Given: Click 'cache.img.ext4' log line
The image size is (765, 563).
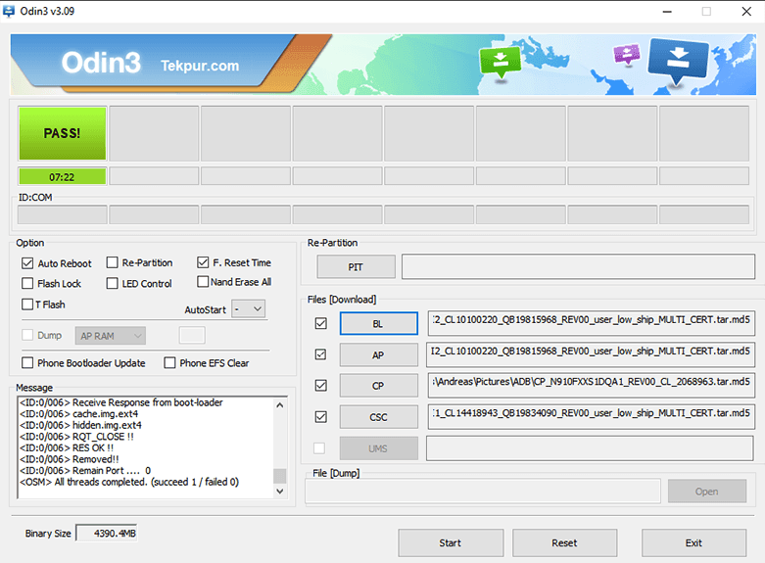Looking at the screenshot, I should 79,414.
